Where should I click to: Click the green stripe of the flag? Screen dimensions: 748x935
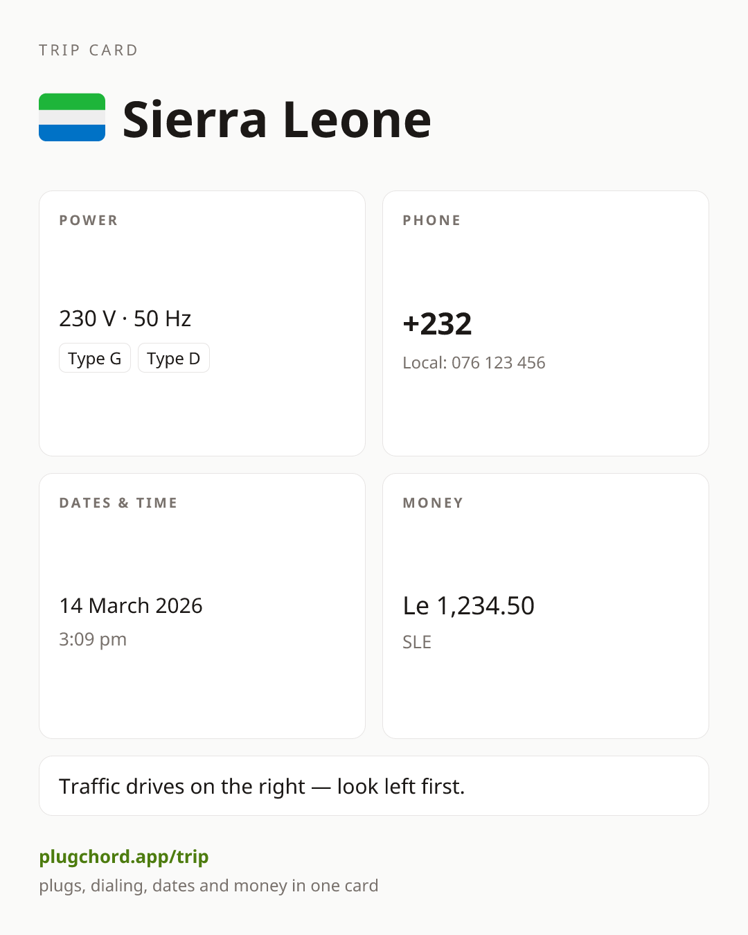72,101
